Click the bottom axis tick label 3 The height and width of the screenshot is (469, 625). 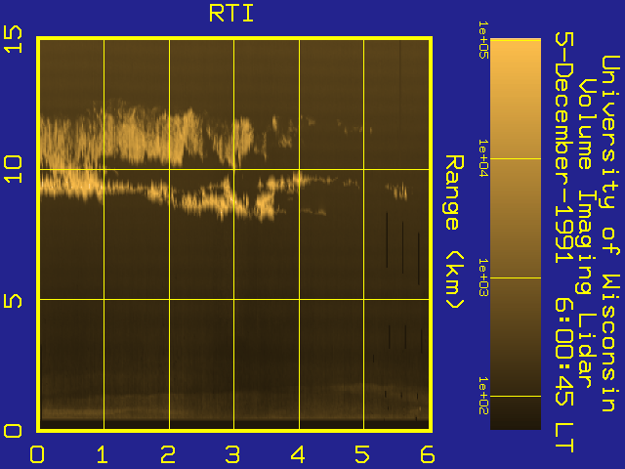[x=232, y=454]
